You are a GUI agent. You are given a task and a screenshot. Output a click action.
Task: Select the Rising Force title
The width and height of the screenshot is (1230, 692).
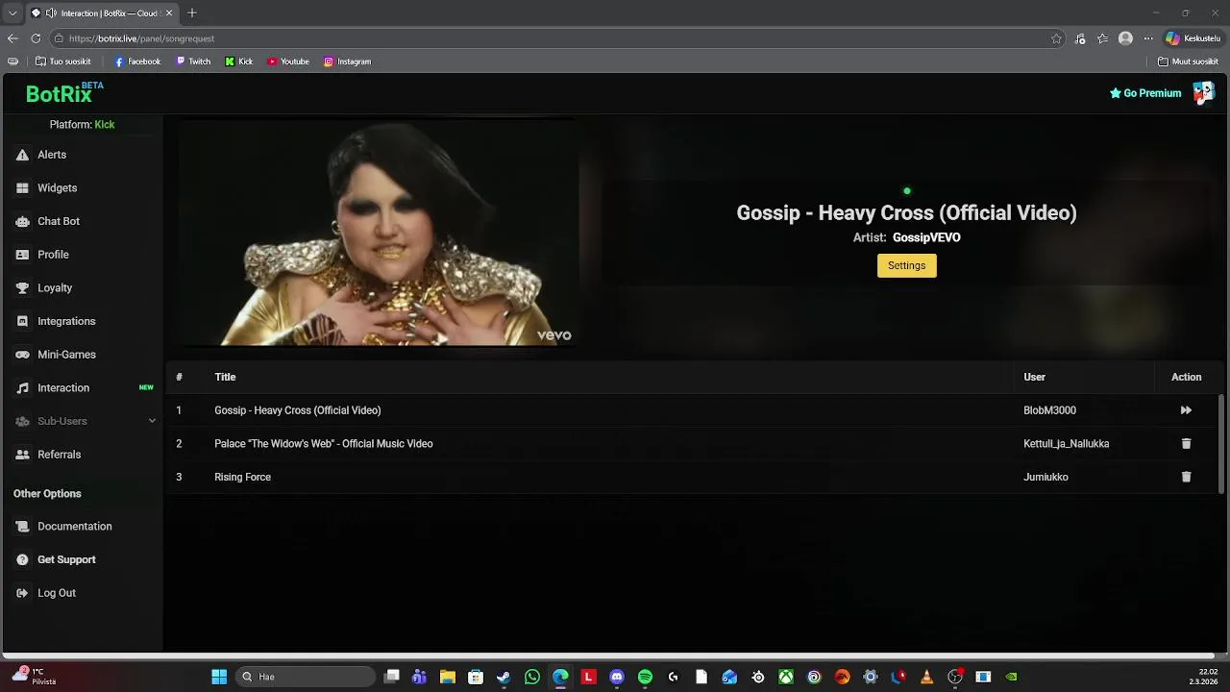coord(242,477)
